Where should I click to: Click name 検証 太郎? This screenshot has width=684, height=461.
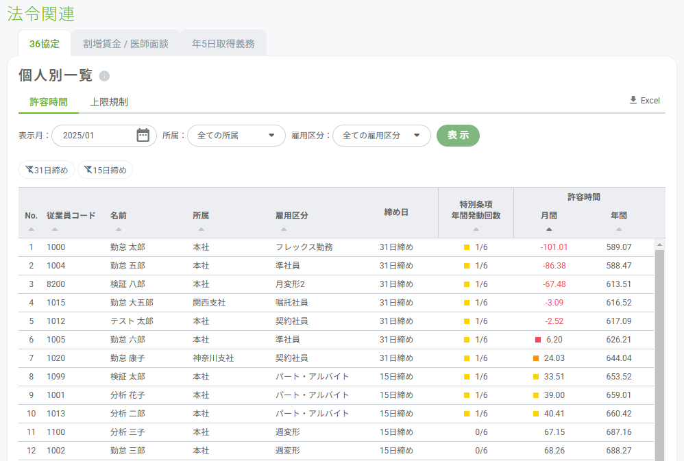127,377
